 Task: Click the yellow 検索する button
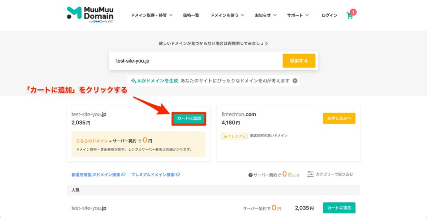[299, 61]
